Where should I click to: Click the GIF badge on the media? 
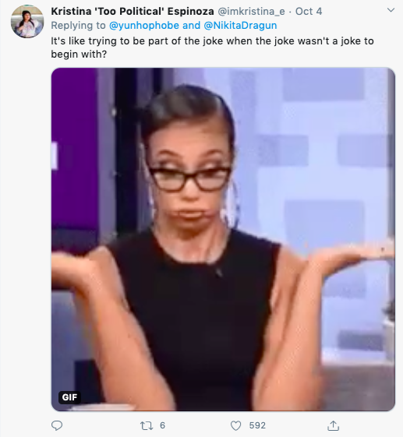(69, 397)
